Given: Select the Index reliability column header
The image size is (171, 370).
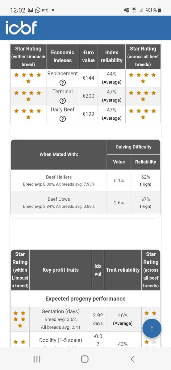Looking at the screenshot, I should tap(112, 56).
